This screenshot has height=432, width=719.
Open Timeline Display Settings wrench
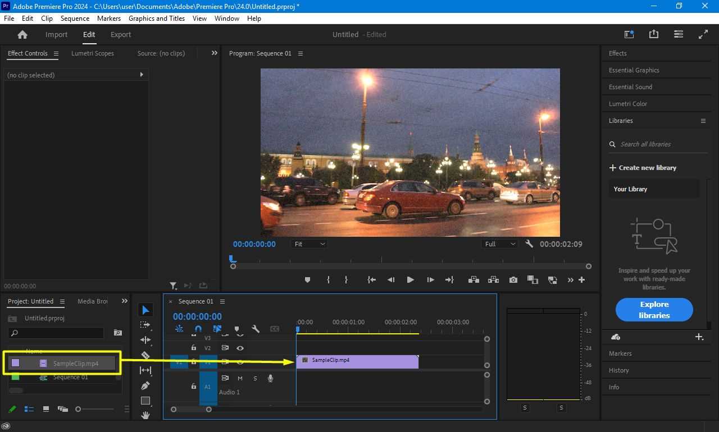(x=256, y=329)
